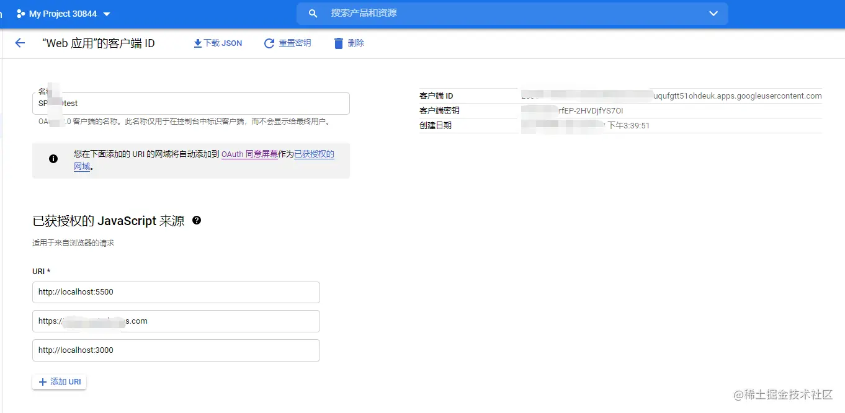Screen dimensions: 845x413
Task: Open help for authorized JavaScript origins
Action: (197, 220)
